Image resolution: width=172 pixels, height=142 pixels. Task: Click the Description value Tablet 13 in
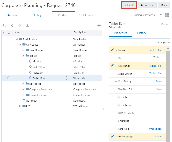pos(155,66)
